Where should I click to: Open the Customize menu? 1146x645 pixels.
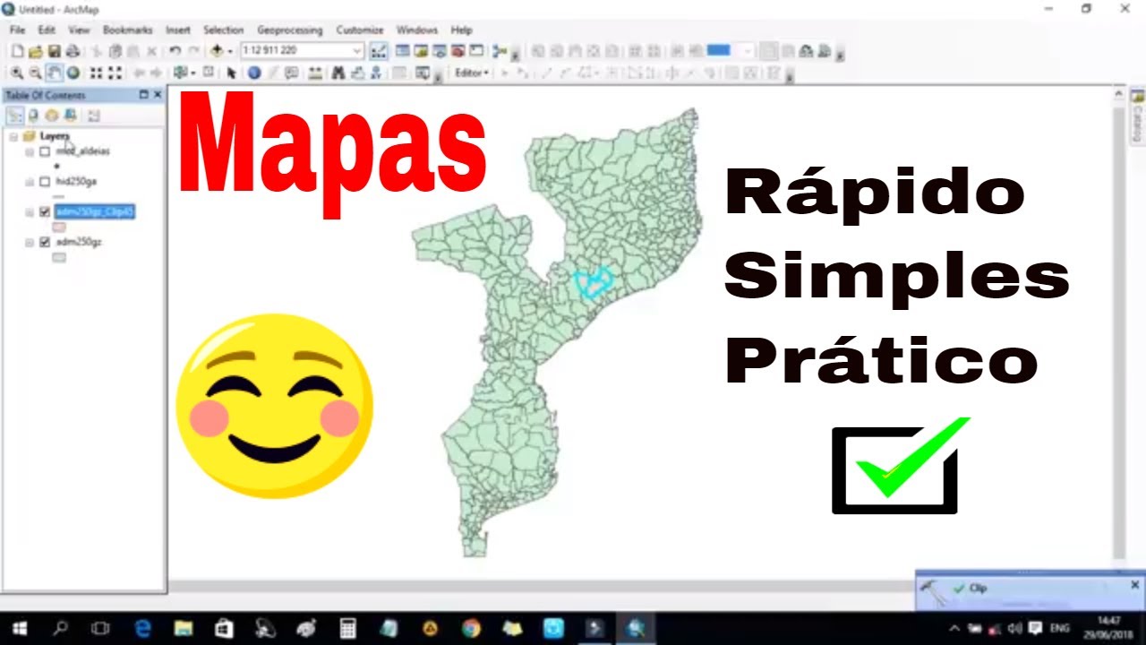359,30
